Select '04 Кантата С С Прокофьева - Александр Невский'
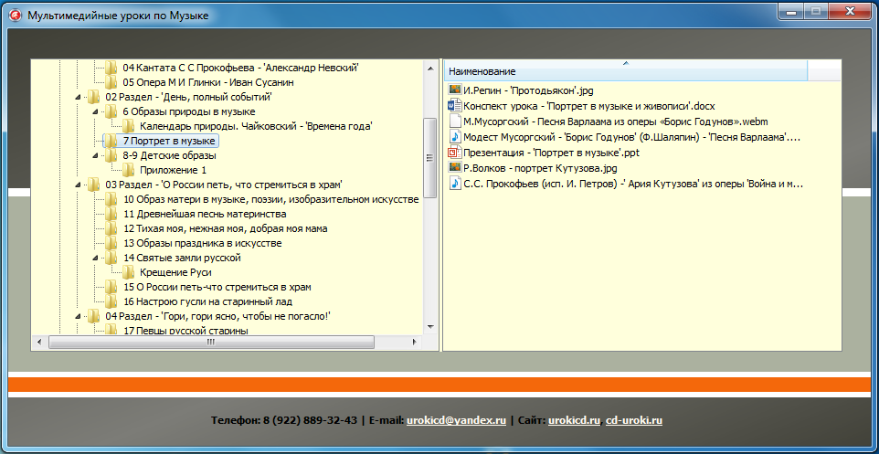 point(240,68)
